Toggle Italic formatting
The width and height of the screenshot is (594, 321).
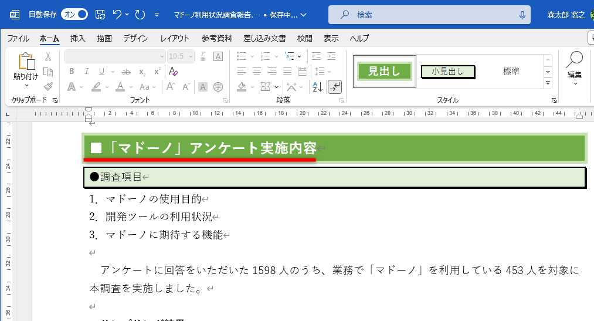coord(86,71)
